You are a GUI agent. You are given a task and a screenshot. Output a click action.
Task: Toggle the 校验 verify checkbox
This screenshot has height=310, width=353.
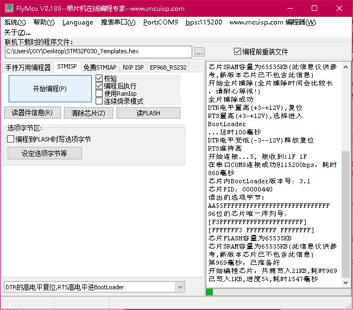click(106, 78)
